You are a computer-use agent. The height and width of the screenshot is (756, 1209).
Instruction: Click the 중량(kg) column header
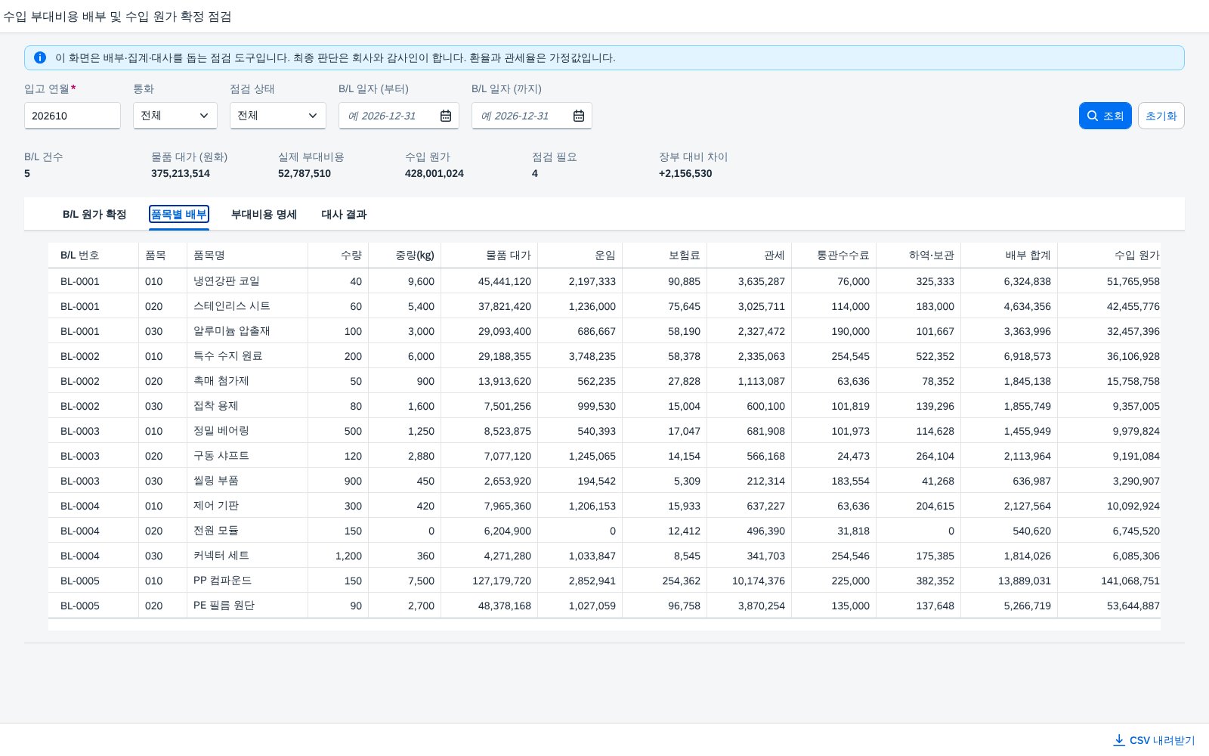(x=405, y=256)
